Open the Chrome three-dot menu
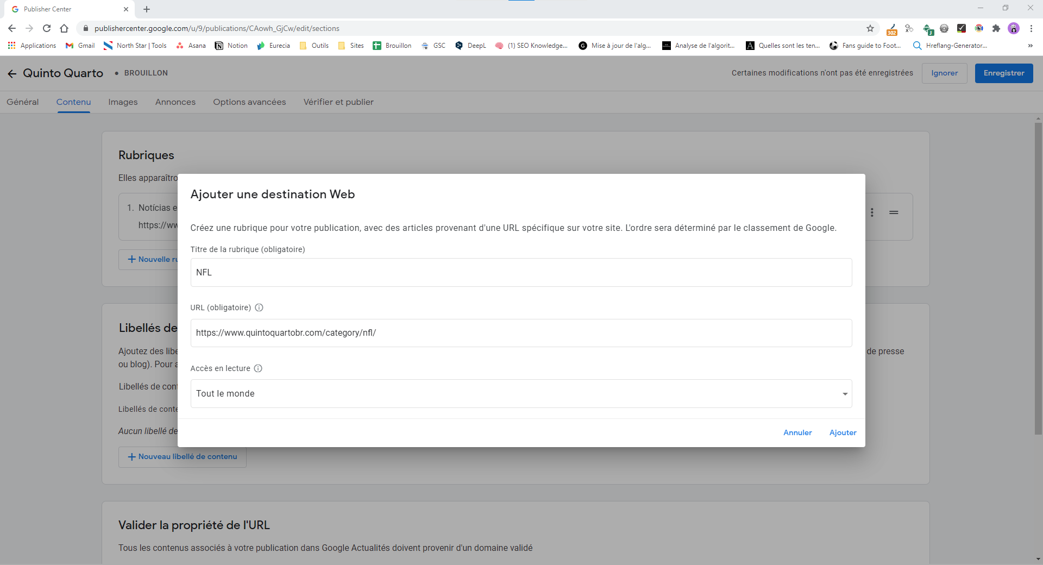Screen dimensions: 1043x565 click(1031, 28)
